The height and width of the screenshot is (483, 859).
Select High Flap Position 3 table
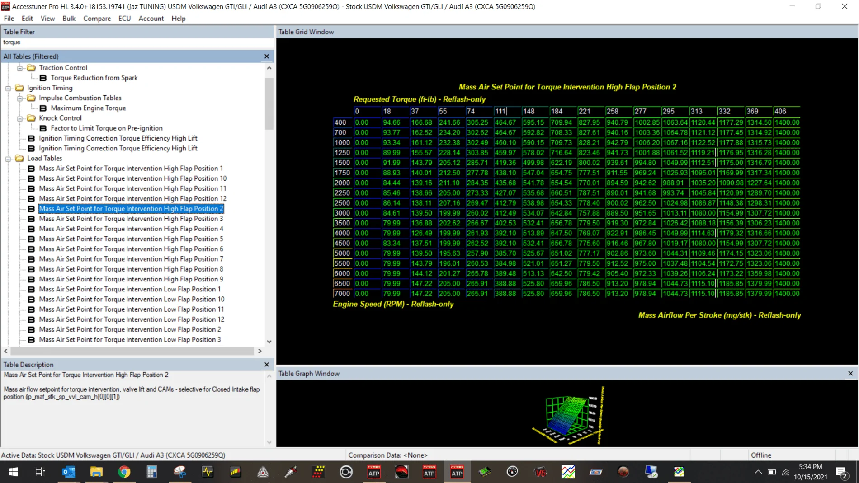[x=131, y=219]
